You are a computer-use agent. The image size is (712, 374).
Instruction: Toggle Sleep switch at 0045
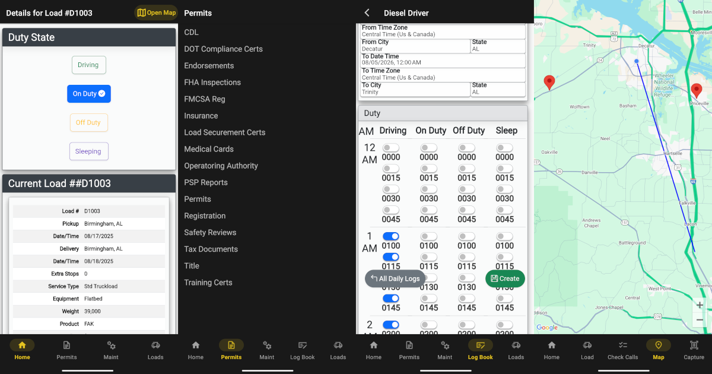pyautogui.click(x=505, y=210)
